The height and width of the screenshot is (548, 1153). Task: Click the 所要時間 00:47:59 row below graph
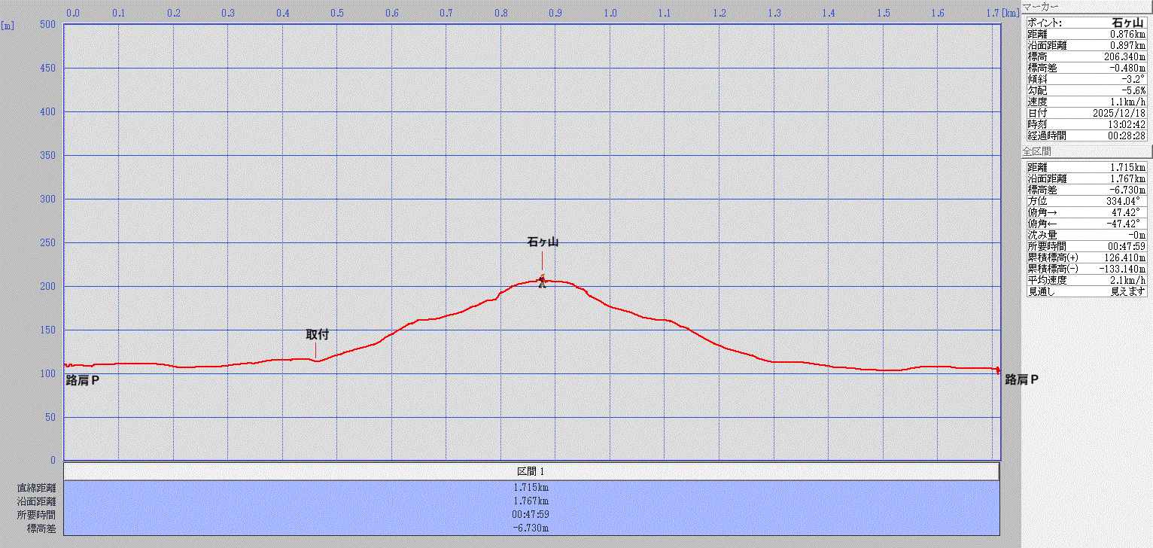[x=531, y=515]
